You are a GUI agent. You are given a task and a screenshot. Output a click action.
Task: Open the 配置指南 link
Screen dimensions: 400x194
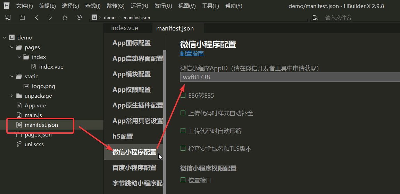point(192,53)
